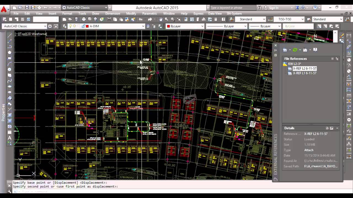Click the red color swatch in layer dropdown
This screenshot has width=353, height=198.
pyautogui.click(x=87, y=26)
